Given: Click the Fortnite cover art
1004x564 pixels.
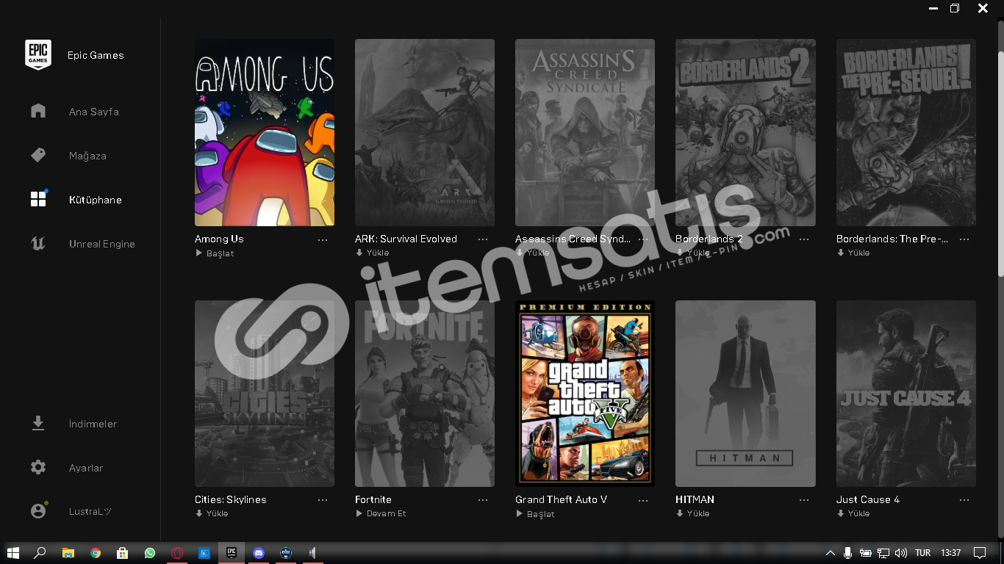Looking at the screenshot, I should 425,393.
